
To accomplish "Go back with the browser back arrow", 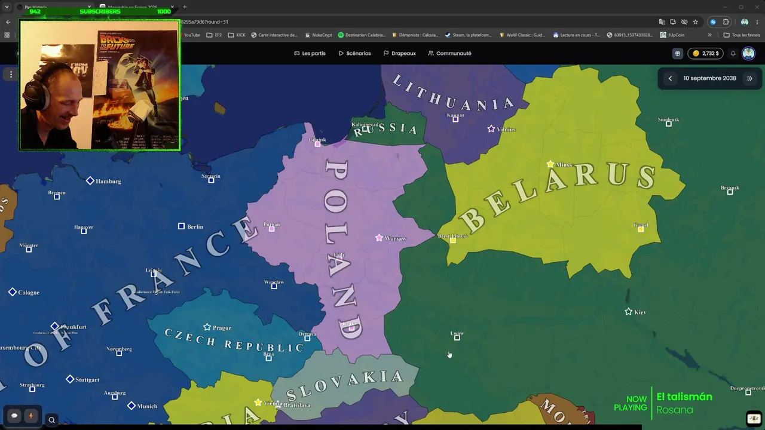I will pyautogui.click(x=8, y=22).
